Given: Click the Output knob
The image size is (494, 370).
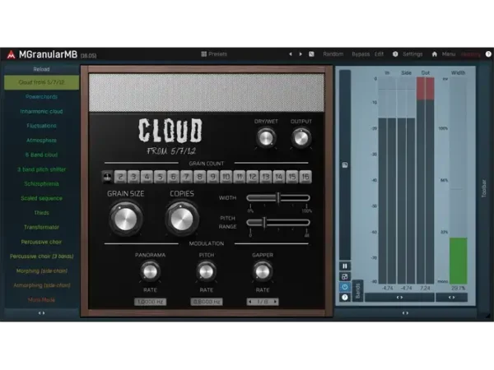Looking at the screenshot, I should coord(301,138).
